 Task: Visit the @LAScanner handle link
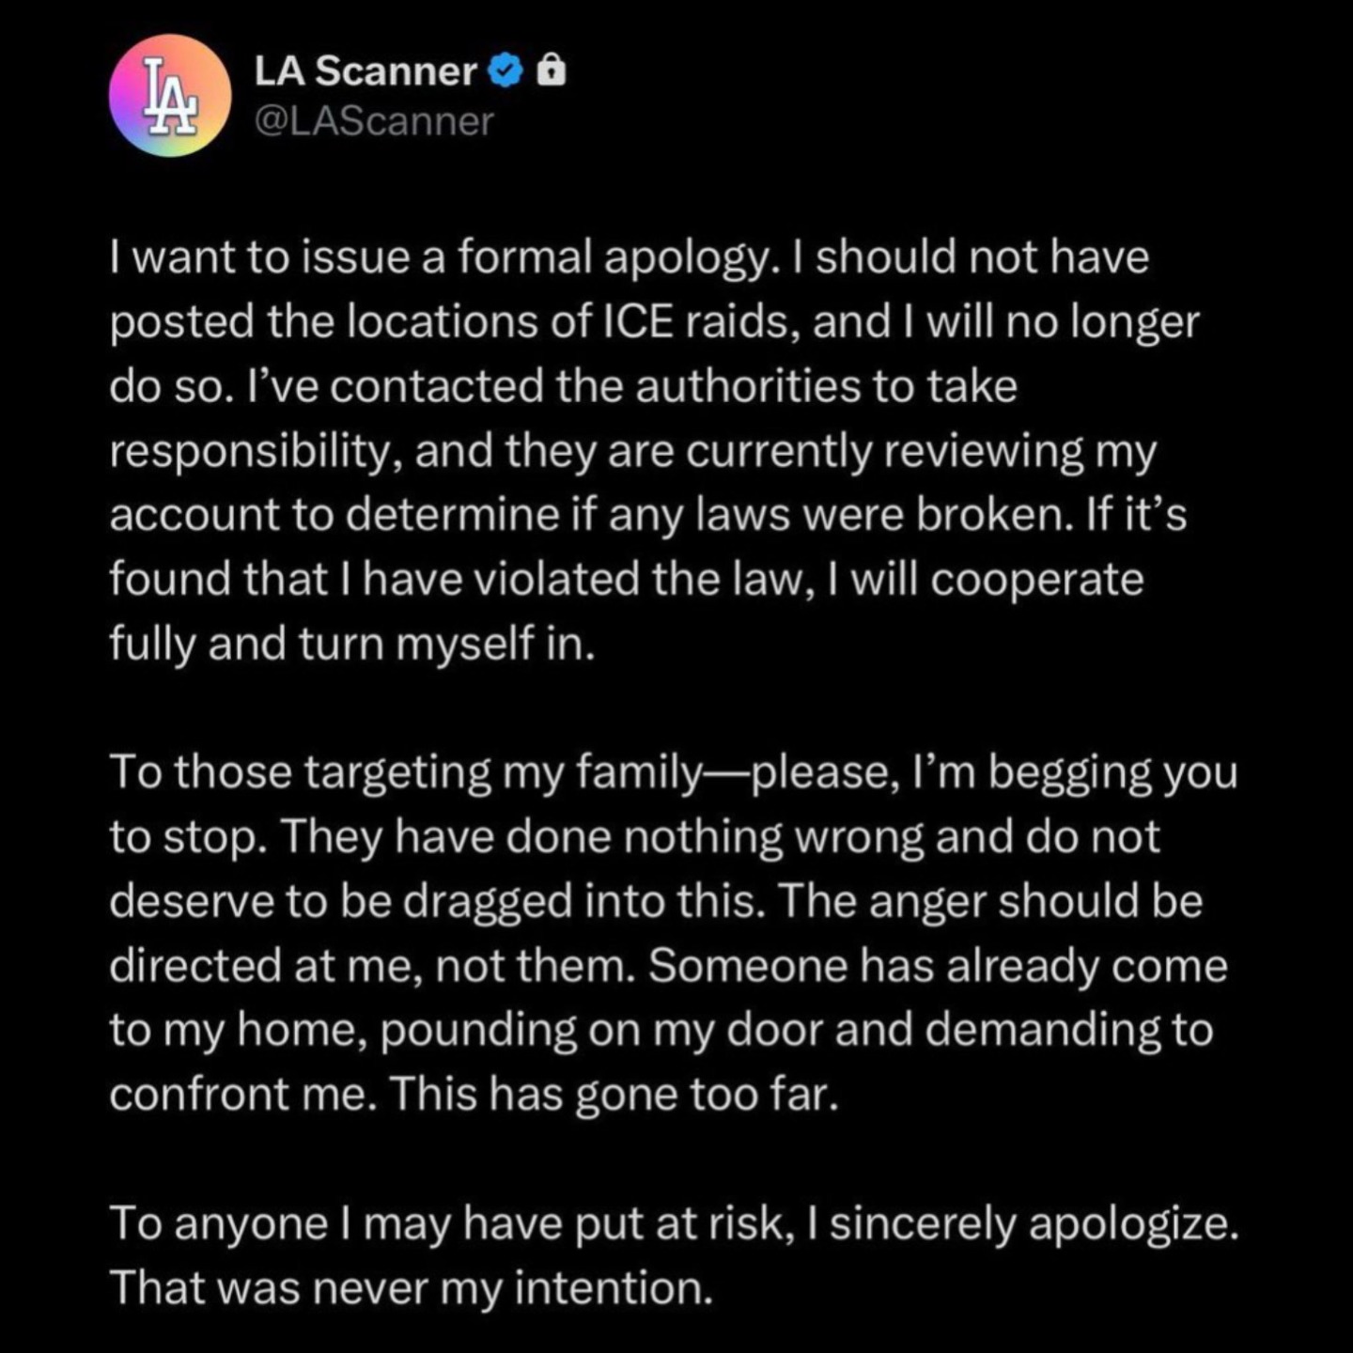click(374, 121)
